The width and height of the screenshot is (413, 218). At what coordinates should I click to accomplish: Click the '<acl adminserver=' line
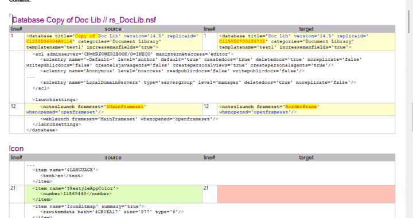pyautogui.click(x=133, y=54)
